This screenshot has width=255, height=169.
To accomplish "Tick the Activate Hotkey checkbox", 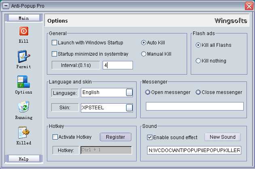I will pyautogui.click(x=55, y=137).
